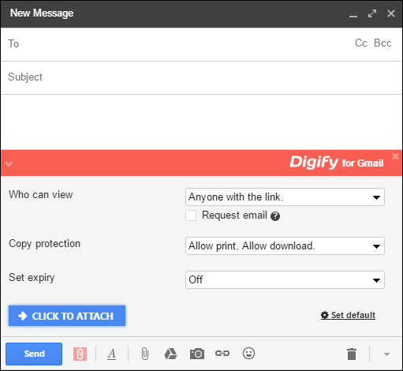403x371 pixels.
Task: Insert photo with the camera icon
Action: coord(197,354)
